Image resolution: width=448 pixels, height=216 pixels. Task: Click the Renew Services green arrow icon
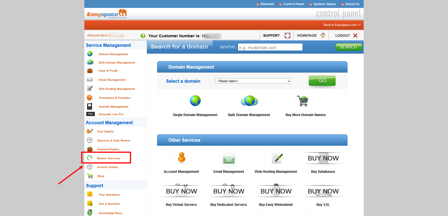pos(90,158)
